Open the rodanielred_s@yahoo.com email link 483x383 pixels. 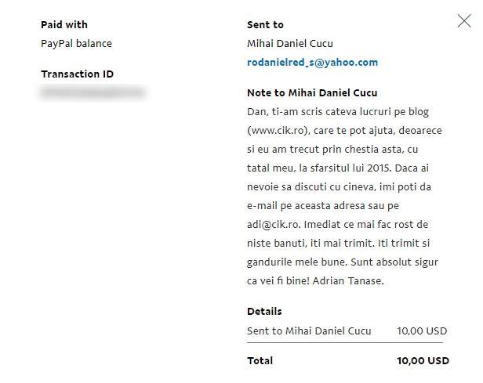point(312,63)
